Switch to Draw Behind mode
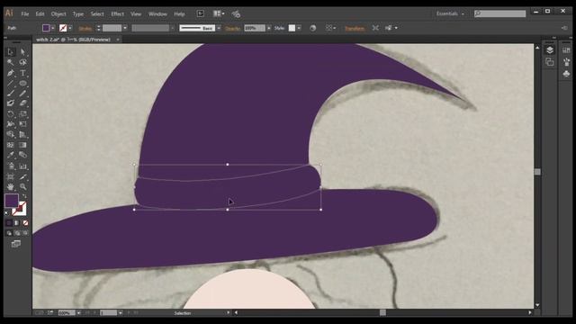The image size is (576, 324). tap(17, 233)
